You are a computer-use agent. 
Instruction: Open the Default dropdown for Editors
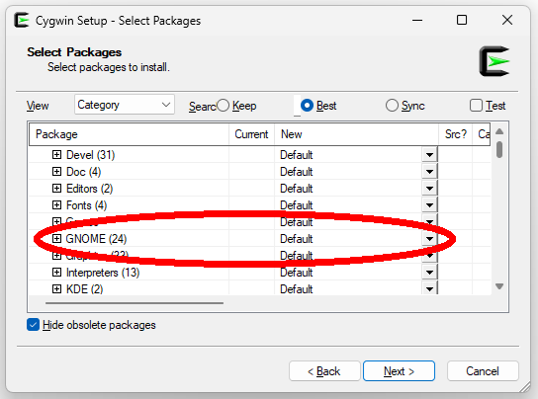[x=429, y=189]
